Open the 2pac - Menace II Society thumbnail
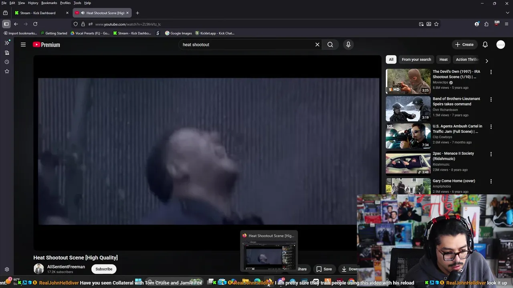The height and width of the screenshot is (288, 513). pyautogui.click(x=408, y=163)
